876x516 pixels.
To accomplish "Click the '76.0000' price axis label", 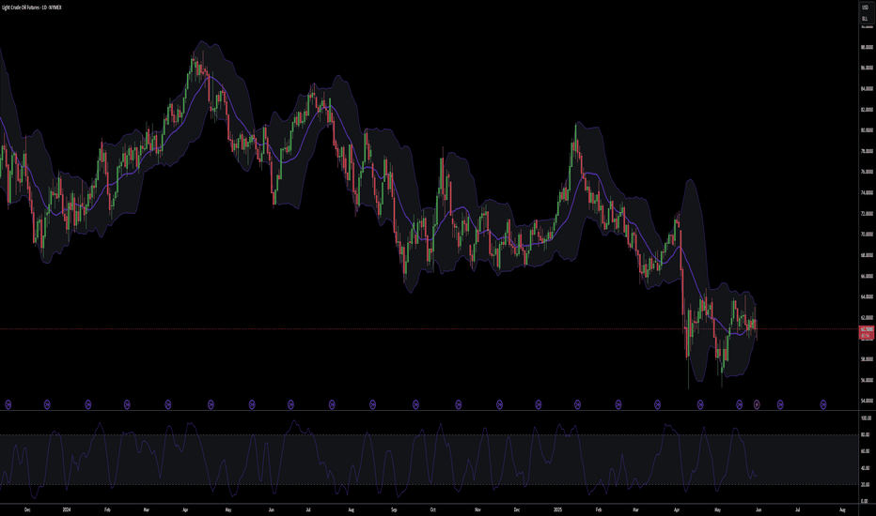I will (867, 172).
